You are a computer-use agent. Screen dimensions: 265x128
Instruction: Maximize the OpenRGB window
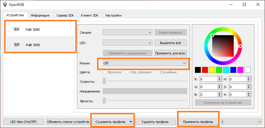pos(244,4)
